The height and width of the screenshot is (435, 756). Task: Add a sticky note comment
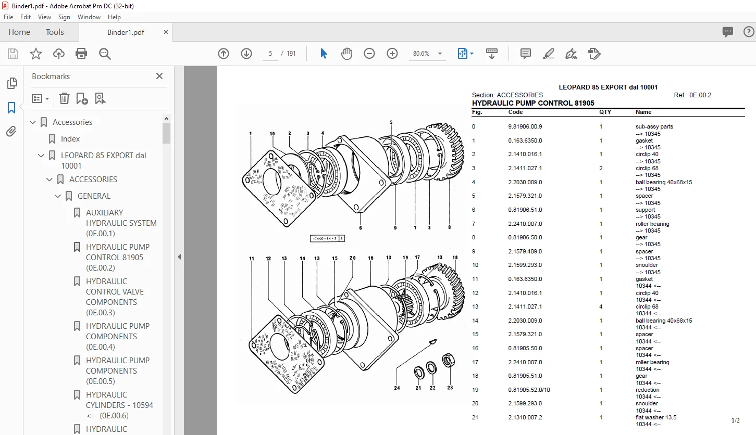pyautogui.click(x=526, y=54)
